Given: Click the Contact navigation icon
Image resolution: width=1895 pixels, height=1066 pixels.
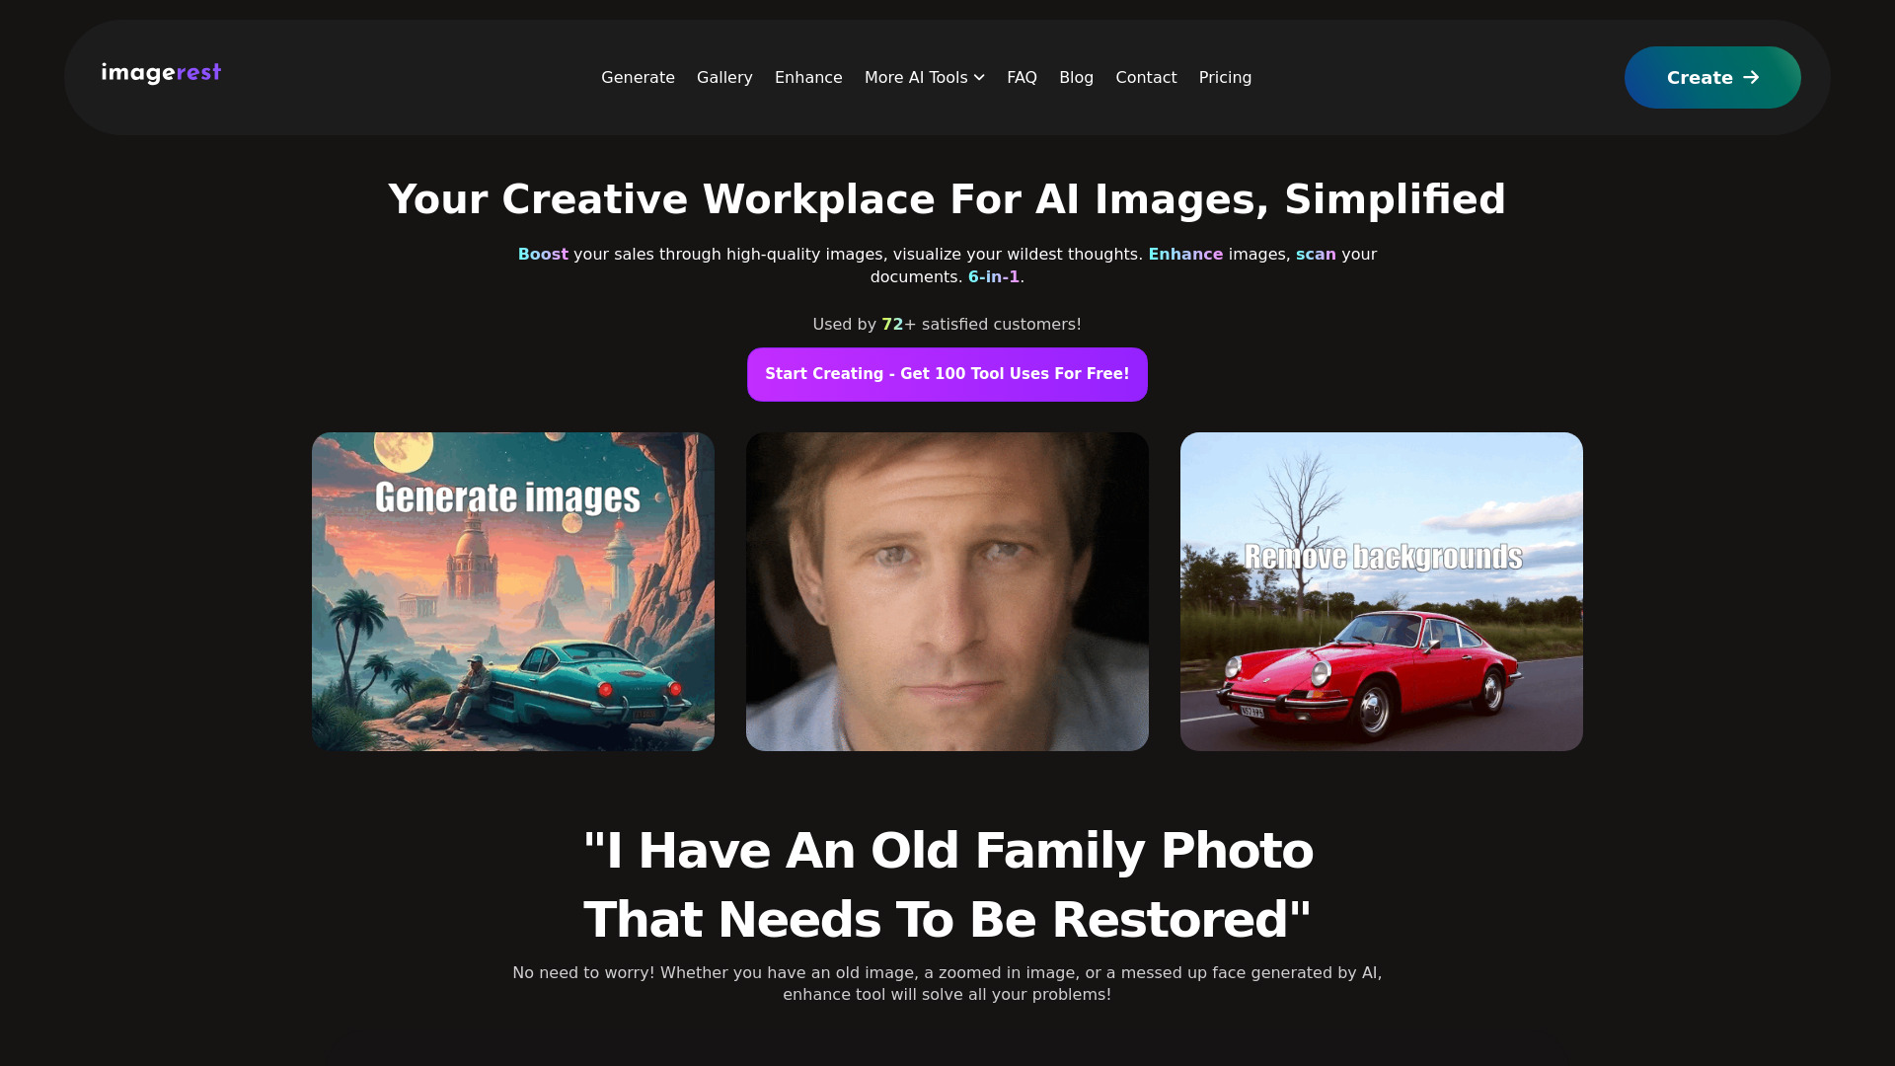Looking at the screenshot, I should [1145, 77].
